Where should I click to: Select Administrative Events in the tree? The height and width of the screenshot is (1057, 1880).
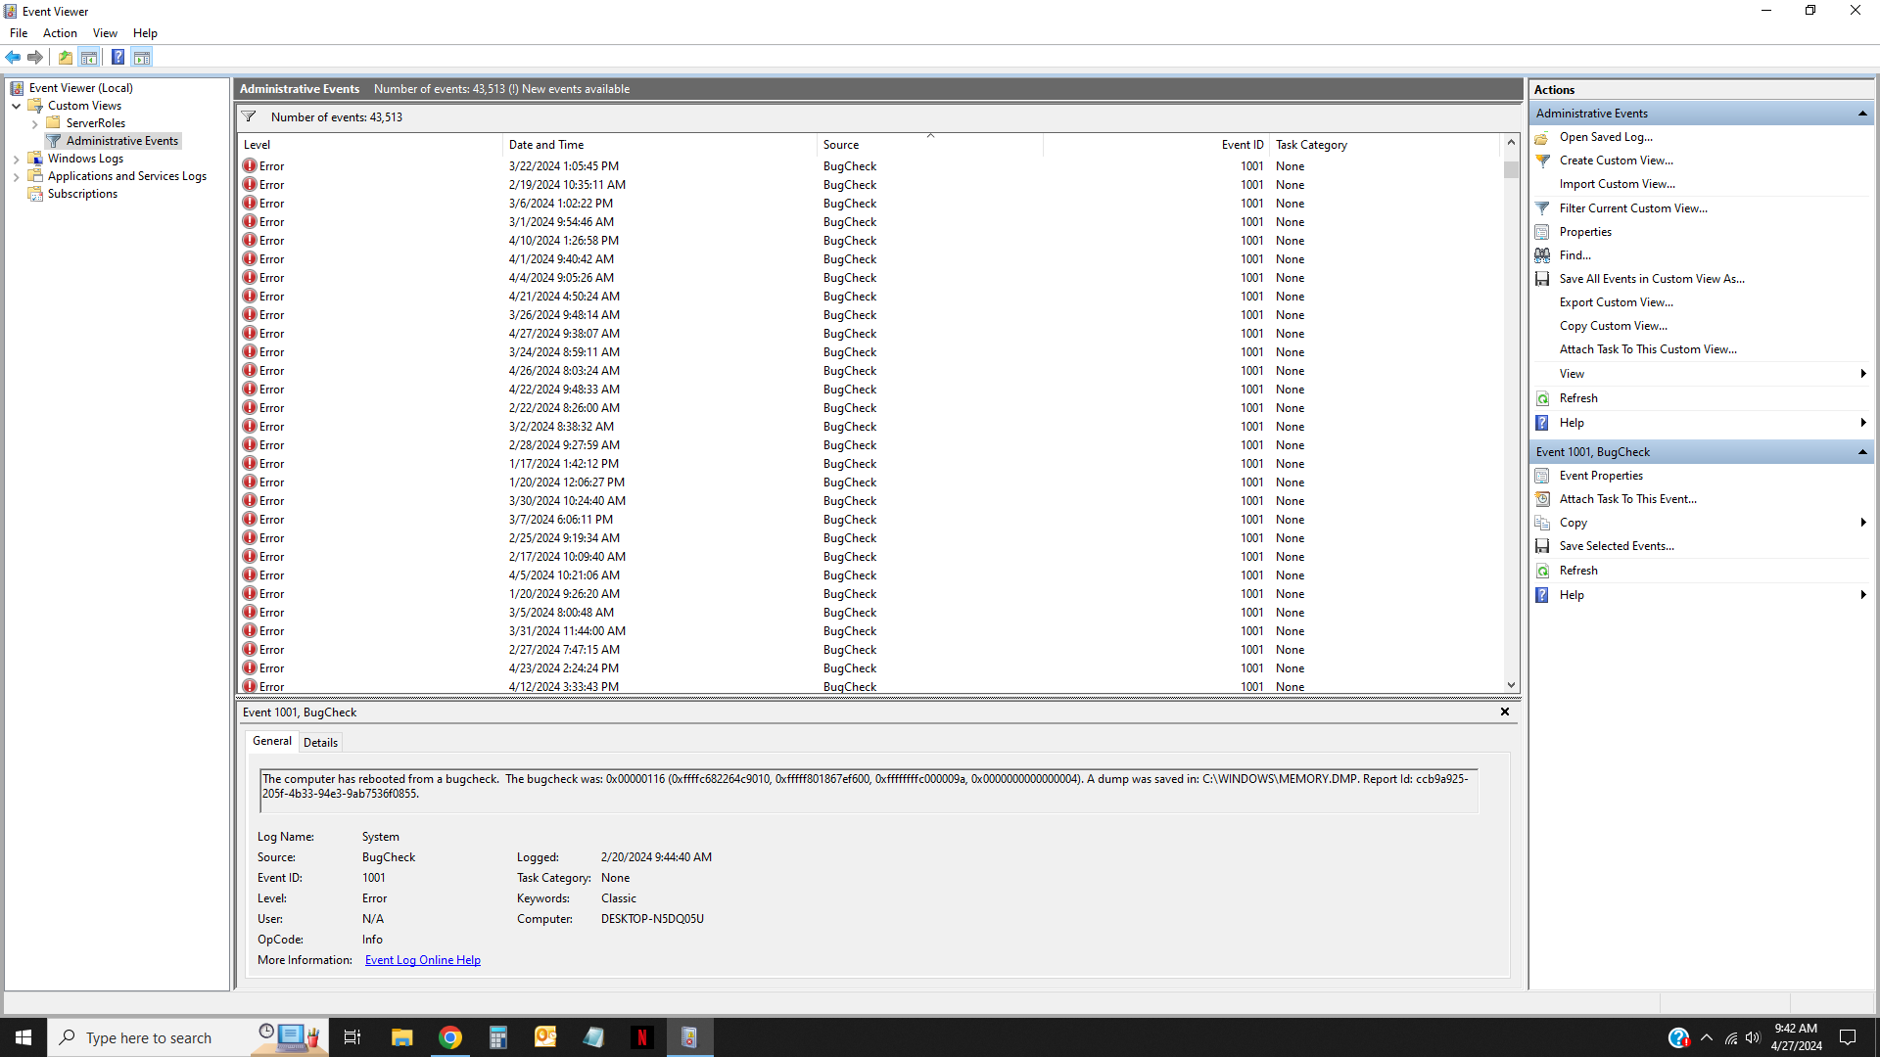[x=122, y=141]
